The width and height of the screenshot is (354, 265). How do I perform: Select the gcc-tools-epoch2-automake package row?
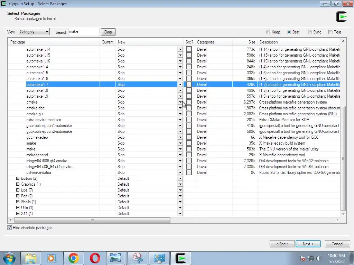(174, 131)
